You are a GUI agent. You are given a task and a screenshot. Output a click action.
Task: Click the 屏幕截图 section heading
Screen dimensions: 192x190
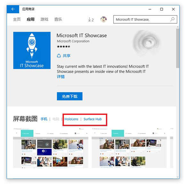(25, 119)
